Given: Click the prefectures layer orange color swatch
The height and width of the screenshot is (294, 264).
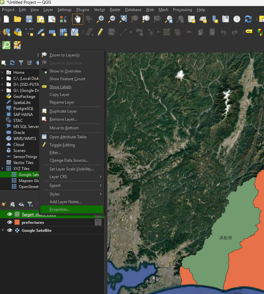Looking at the screenshot, I should [17, 223].
